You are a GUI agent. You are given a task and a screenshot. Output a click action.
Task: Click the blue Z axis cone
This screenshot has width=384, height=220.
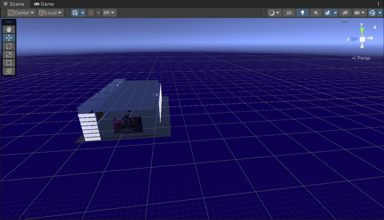click(x=355, y=39)
